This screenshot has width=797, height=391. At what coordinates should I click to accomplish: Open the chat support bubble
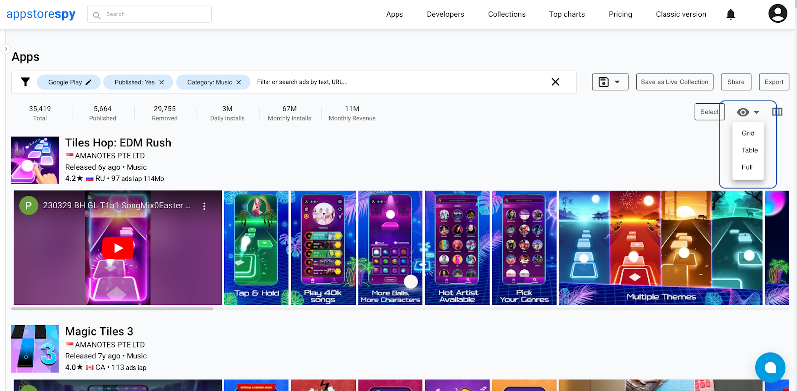tap(770, 368)
